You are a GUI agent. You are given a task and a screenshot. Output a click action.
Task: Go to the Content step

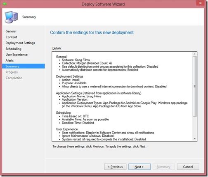click(x=11, y=37)
